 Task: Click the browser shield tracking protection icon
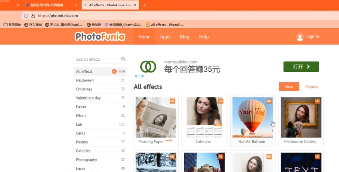tap(26, 16)
